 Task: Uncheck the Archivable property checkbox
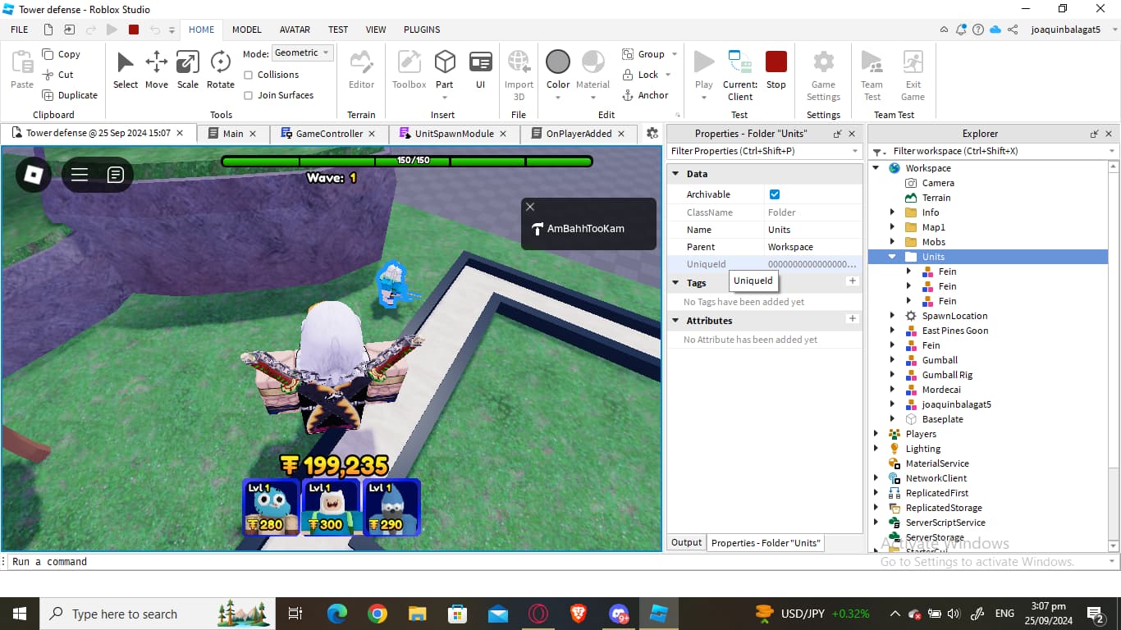tap(775, 194)
